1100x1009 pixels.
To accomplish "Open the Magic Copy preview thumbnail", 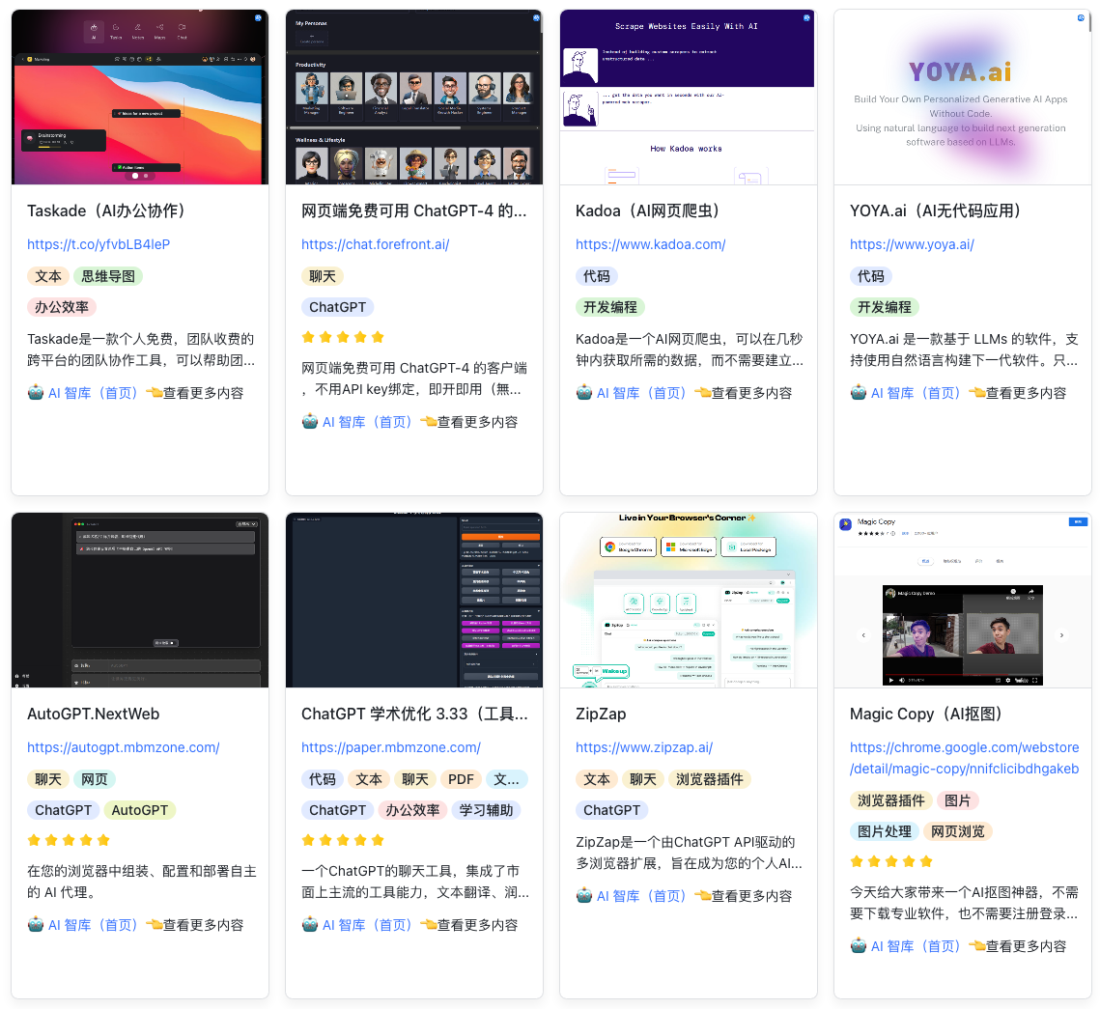I will (963, 600).
